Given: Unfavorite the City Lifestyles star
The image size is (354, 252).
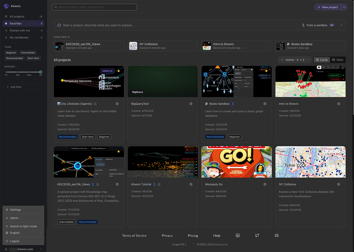Looking at the screenshot, I should (119, 71).
